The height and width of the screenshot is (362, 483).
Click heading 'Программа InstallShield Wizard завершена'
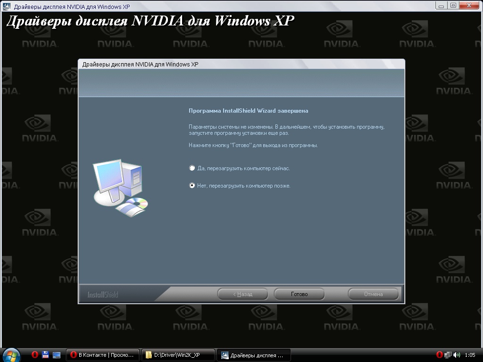coord(248,111)
